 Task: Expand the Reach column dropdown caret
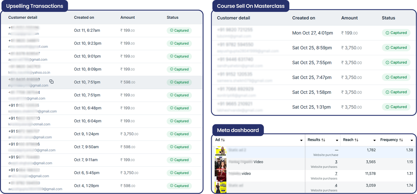(x=375, y=140)
